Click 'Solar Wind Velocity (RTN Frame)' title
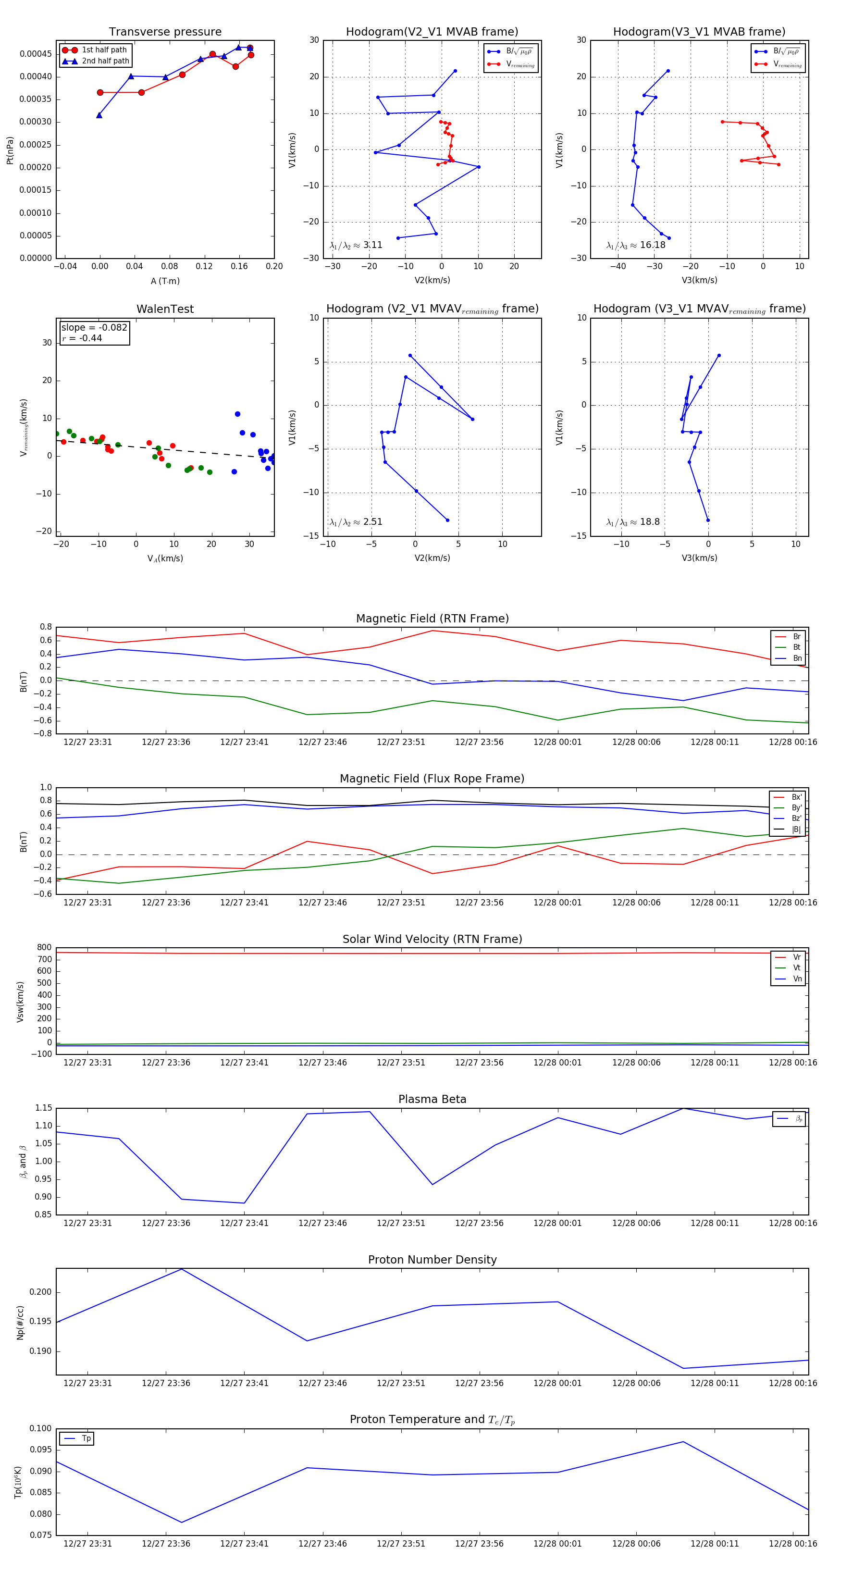865x1586 pixels. (432, 939)
